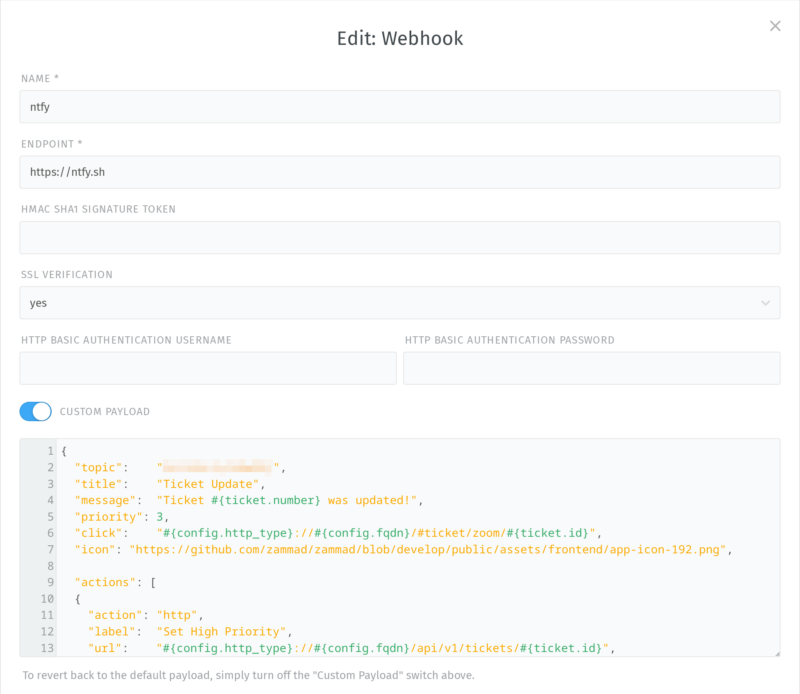This screenshot has height=694, width=800.
Task: Click the "icon" key in line 7
Action: tap(95, 550)
